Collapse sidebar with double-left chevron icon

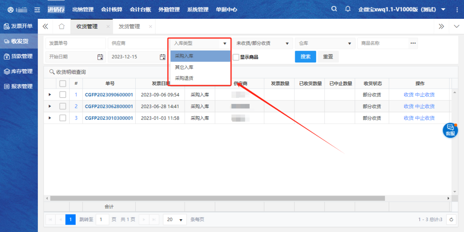coord(45,27)
